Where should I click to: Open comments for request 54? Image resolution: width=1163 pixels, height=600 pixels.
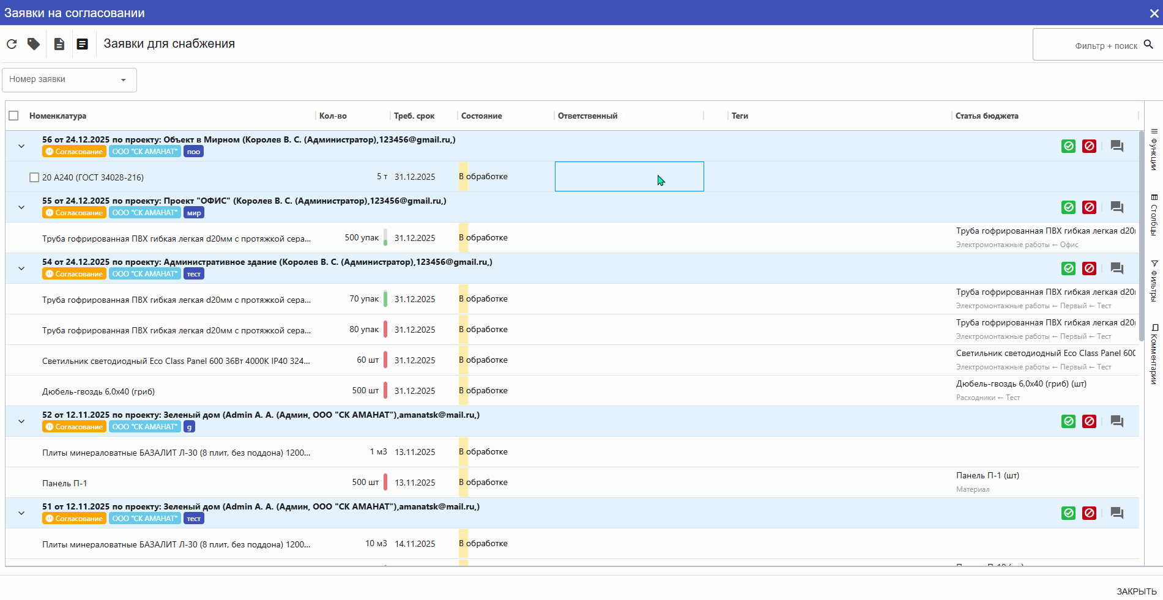click(x=1117, y=269)
